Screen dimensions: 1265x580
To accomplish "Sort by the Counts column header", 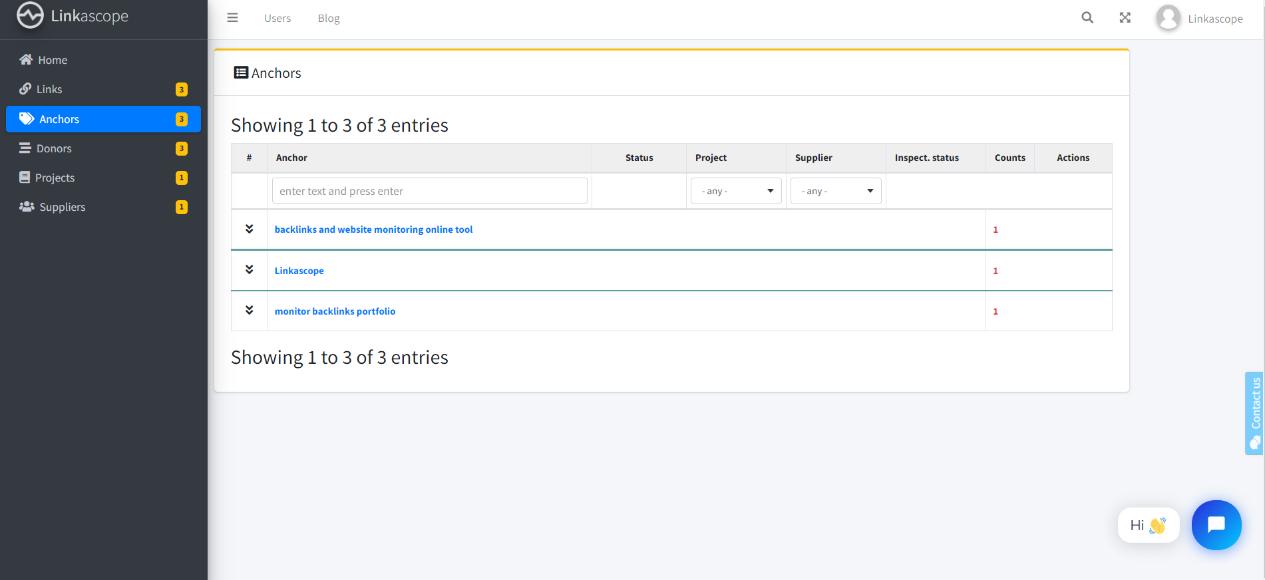I will [1009, 158].
